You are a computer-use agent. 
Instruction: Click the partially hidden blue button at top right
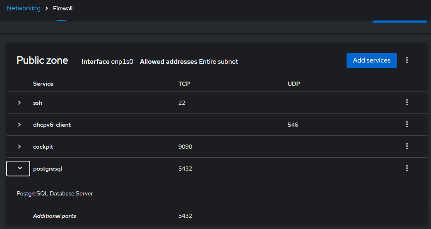(x=400, y=21)
